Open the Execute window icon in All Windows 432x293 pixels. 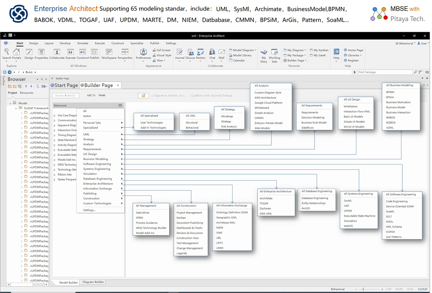70,52
